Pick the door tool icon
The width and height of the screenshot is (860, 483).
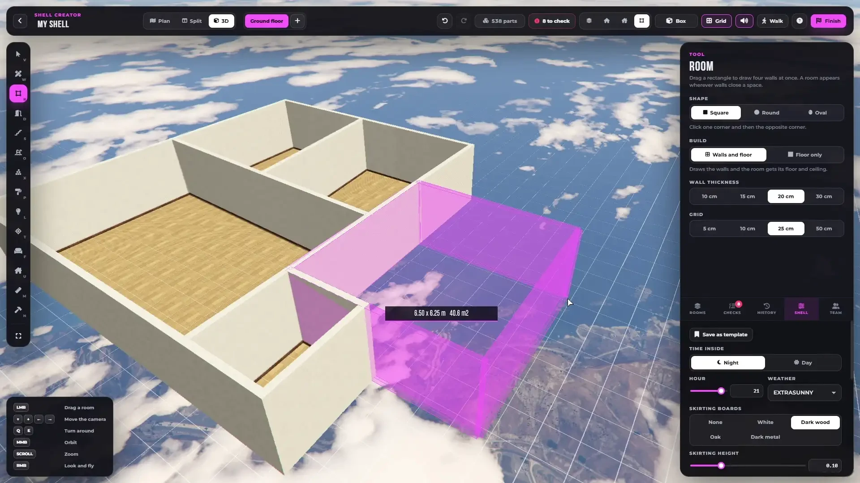point(18,113)
